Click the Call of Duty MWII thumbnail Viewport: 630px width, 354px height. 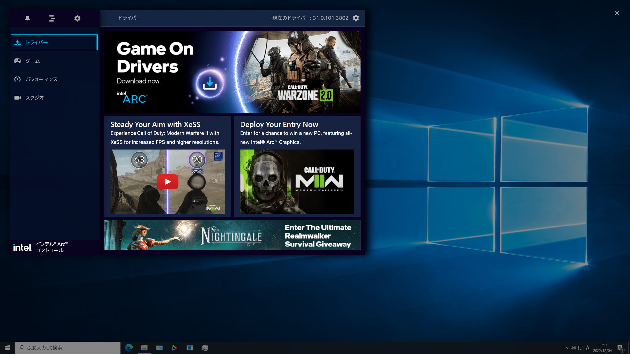[297, 182]
